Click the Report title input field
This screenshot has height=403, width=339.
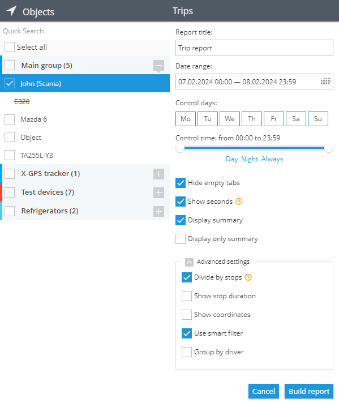point(254,48)
